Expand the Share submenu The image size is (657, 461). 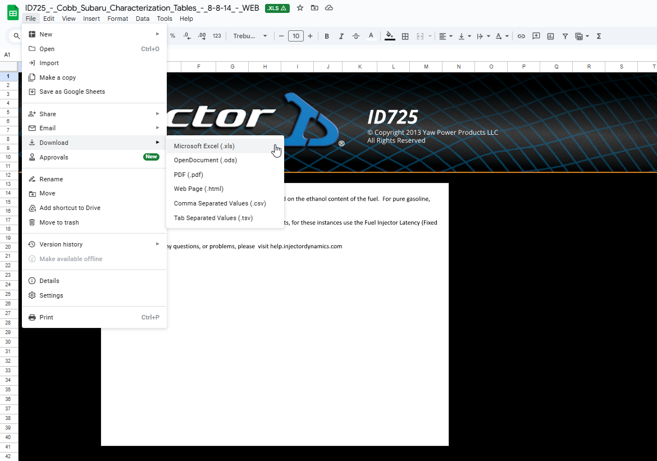[x=94, y=114]
